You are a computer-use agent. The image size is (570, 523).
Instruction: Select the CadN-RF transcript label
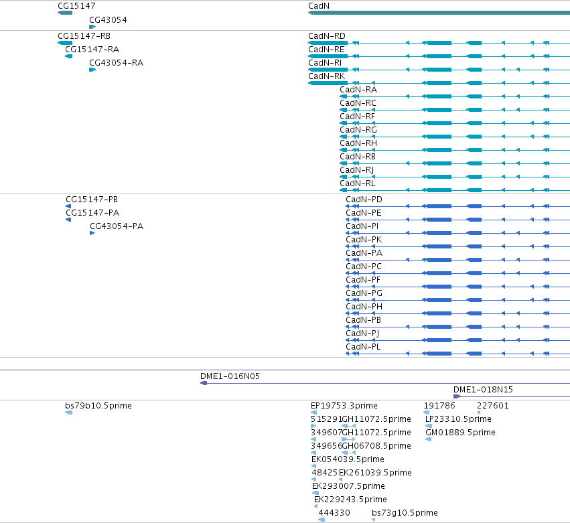[x=358, y=117]
